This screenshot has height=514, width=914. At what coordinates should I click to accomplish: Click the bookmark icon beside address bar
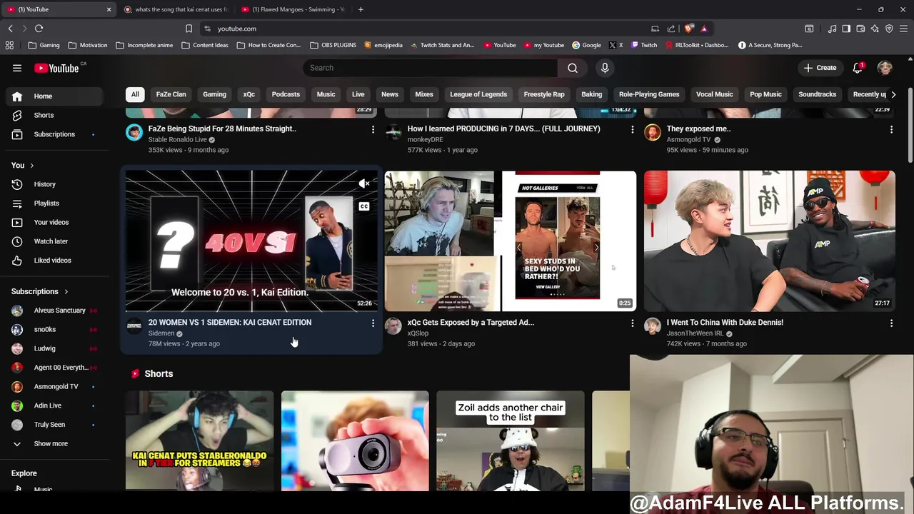[189, 29]
